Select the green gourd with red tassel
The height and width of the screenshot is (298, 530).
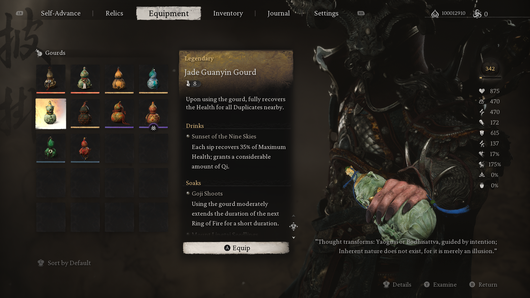tap(85, 79)
